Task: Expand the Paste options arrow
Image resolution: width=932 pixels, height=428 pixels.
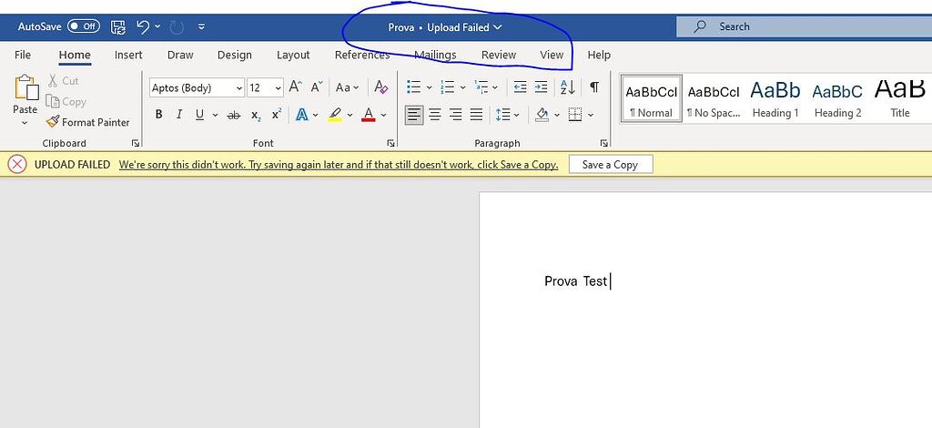Action: [x=25, y=123]
